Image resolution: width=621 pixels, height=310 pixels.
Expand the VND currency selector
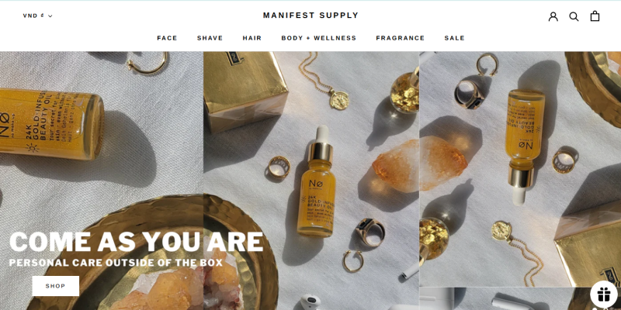37,15
